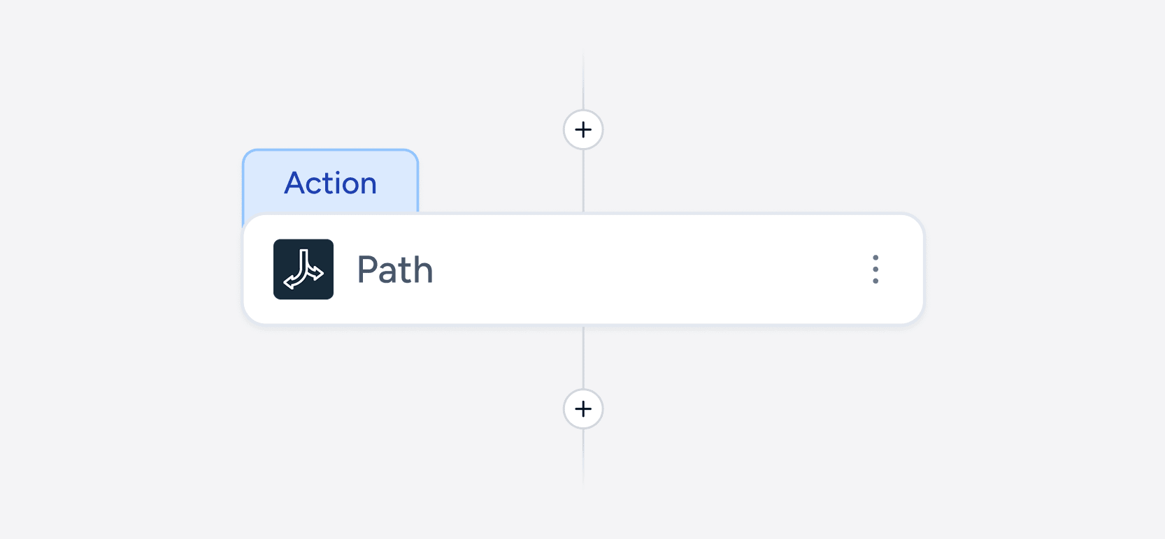Click the vertical ellipsis on the Path card

click(875, 269)
